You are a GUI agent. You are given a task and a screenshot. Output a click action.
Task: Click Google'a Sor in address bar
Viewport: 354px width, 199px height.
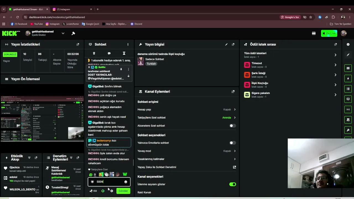pyautogui.click(x=290, y=17)
